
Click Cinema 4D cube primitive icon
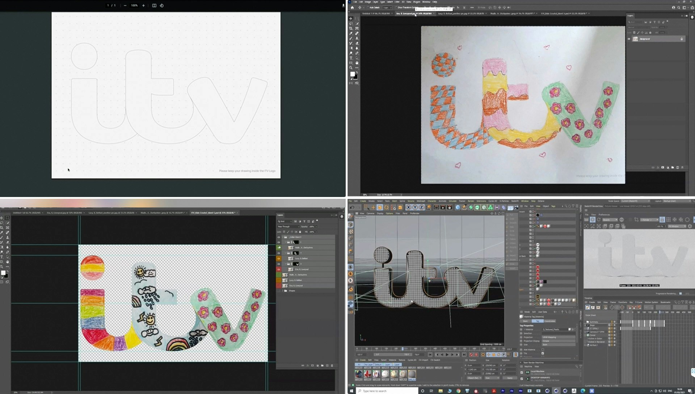(458, 207)
